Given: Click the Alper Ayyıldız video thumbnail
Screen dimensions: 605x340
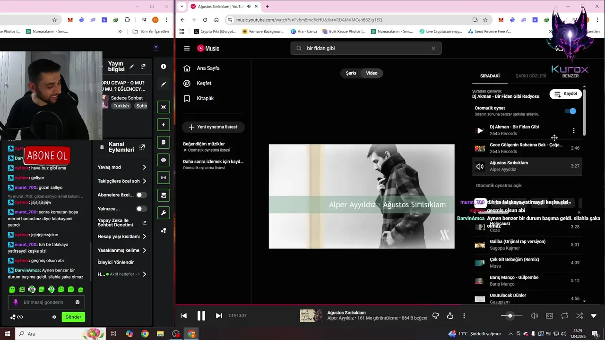Looking at the screenshot, I should 362,196.
